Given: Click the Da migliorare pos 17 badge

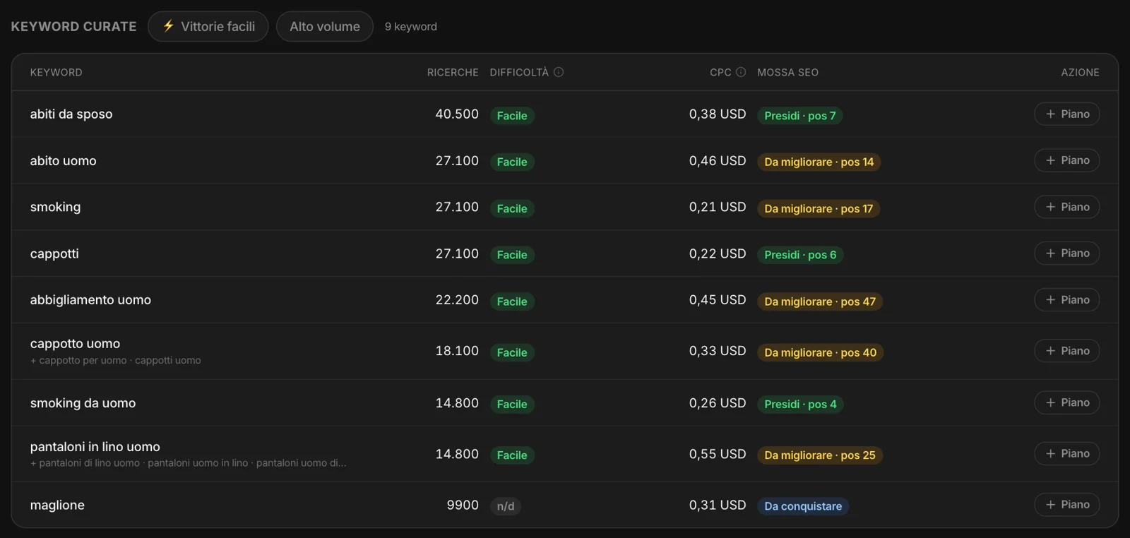Looking at the screenshot, I should [x=819, y=209].
